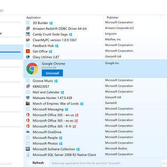Sort by the Application column header
The image size is (167, 167).
click(33, 17)
